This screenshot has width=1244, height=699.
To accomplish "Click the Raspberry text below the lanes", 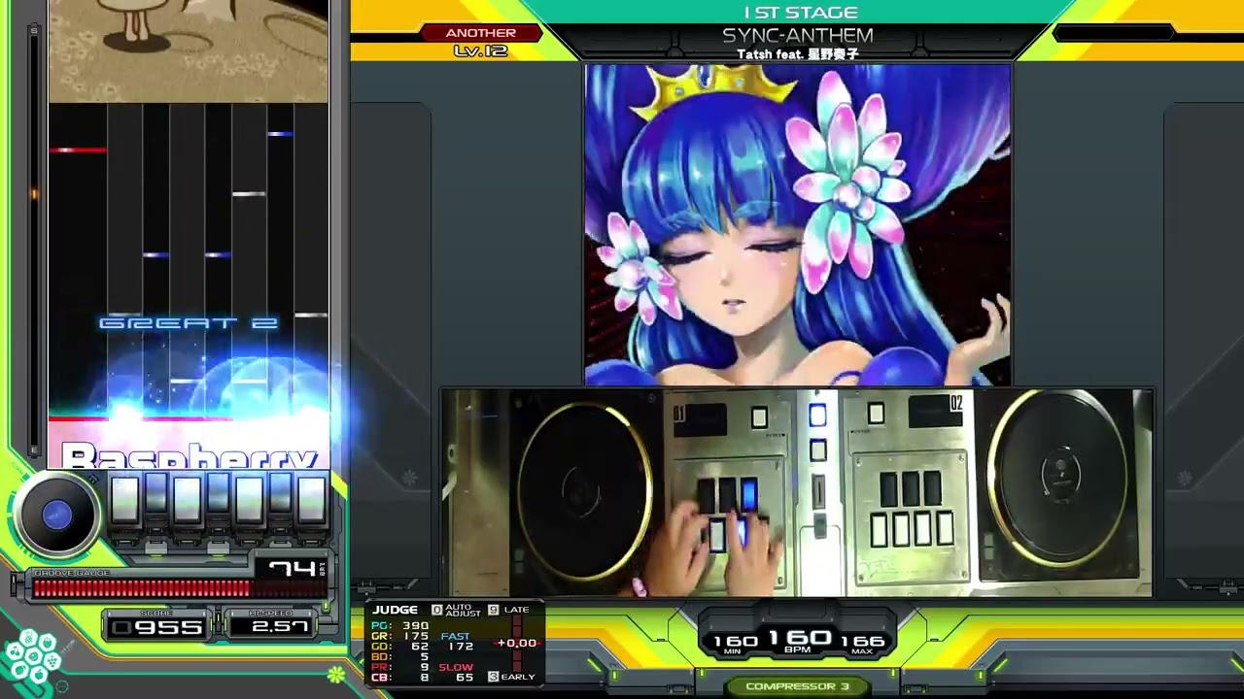I will (190, 455).
